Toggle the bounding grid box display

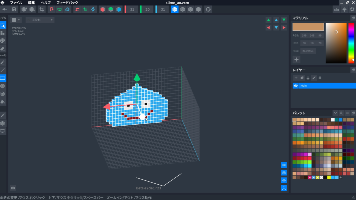coord(284,173)
